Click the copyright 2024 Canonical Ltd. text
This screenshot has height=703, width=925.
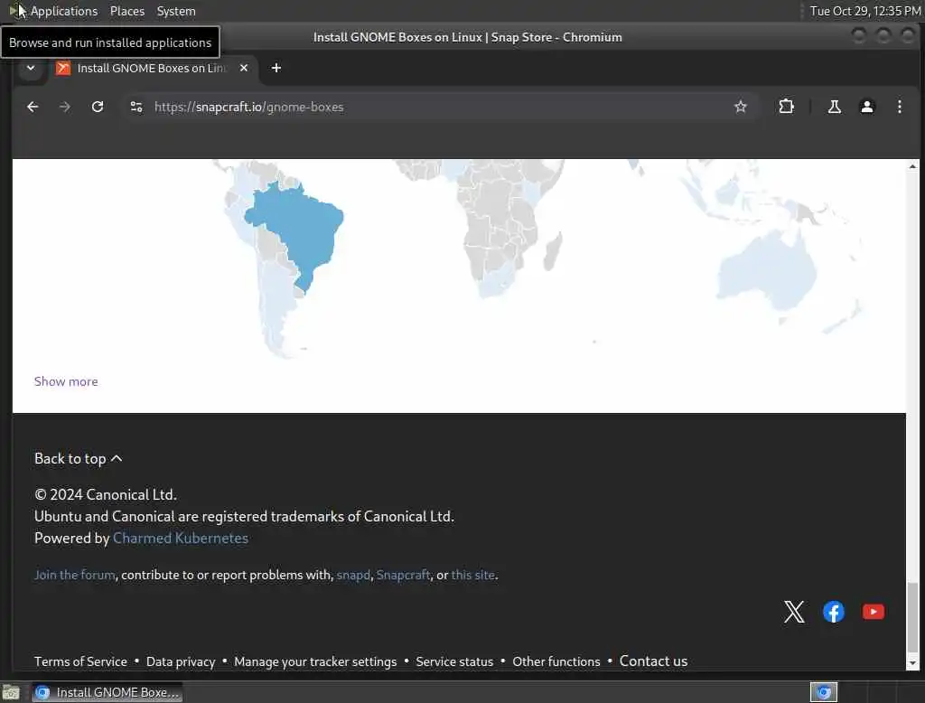tap(106, 494)
